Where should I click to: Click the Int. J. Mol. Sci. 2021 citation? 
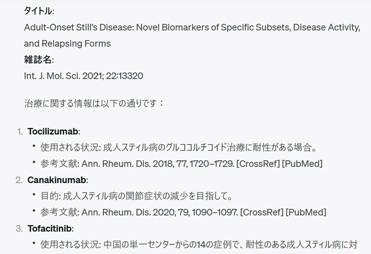click(x=83, y=76)
